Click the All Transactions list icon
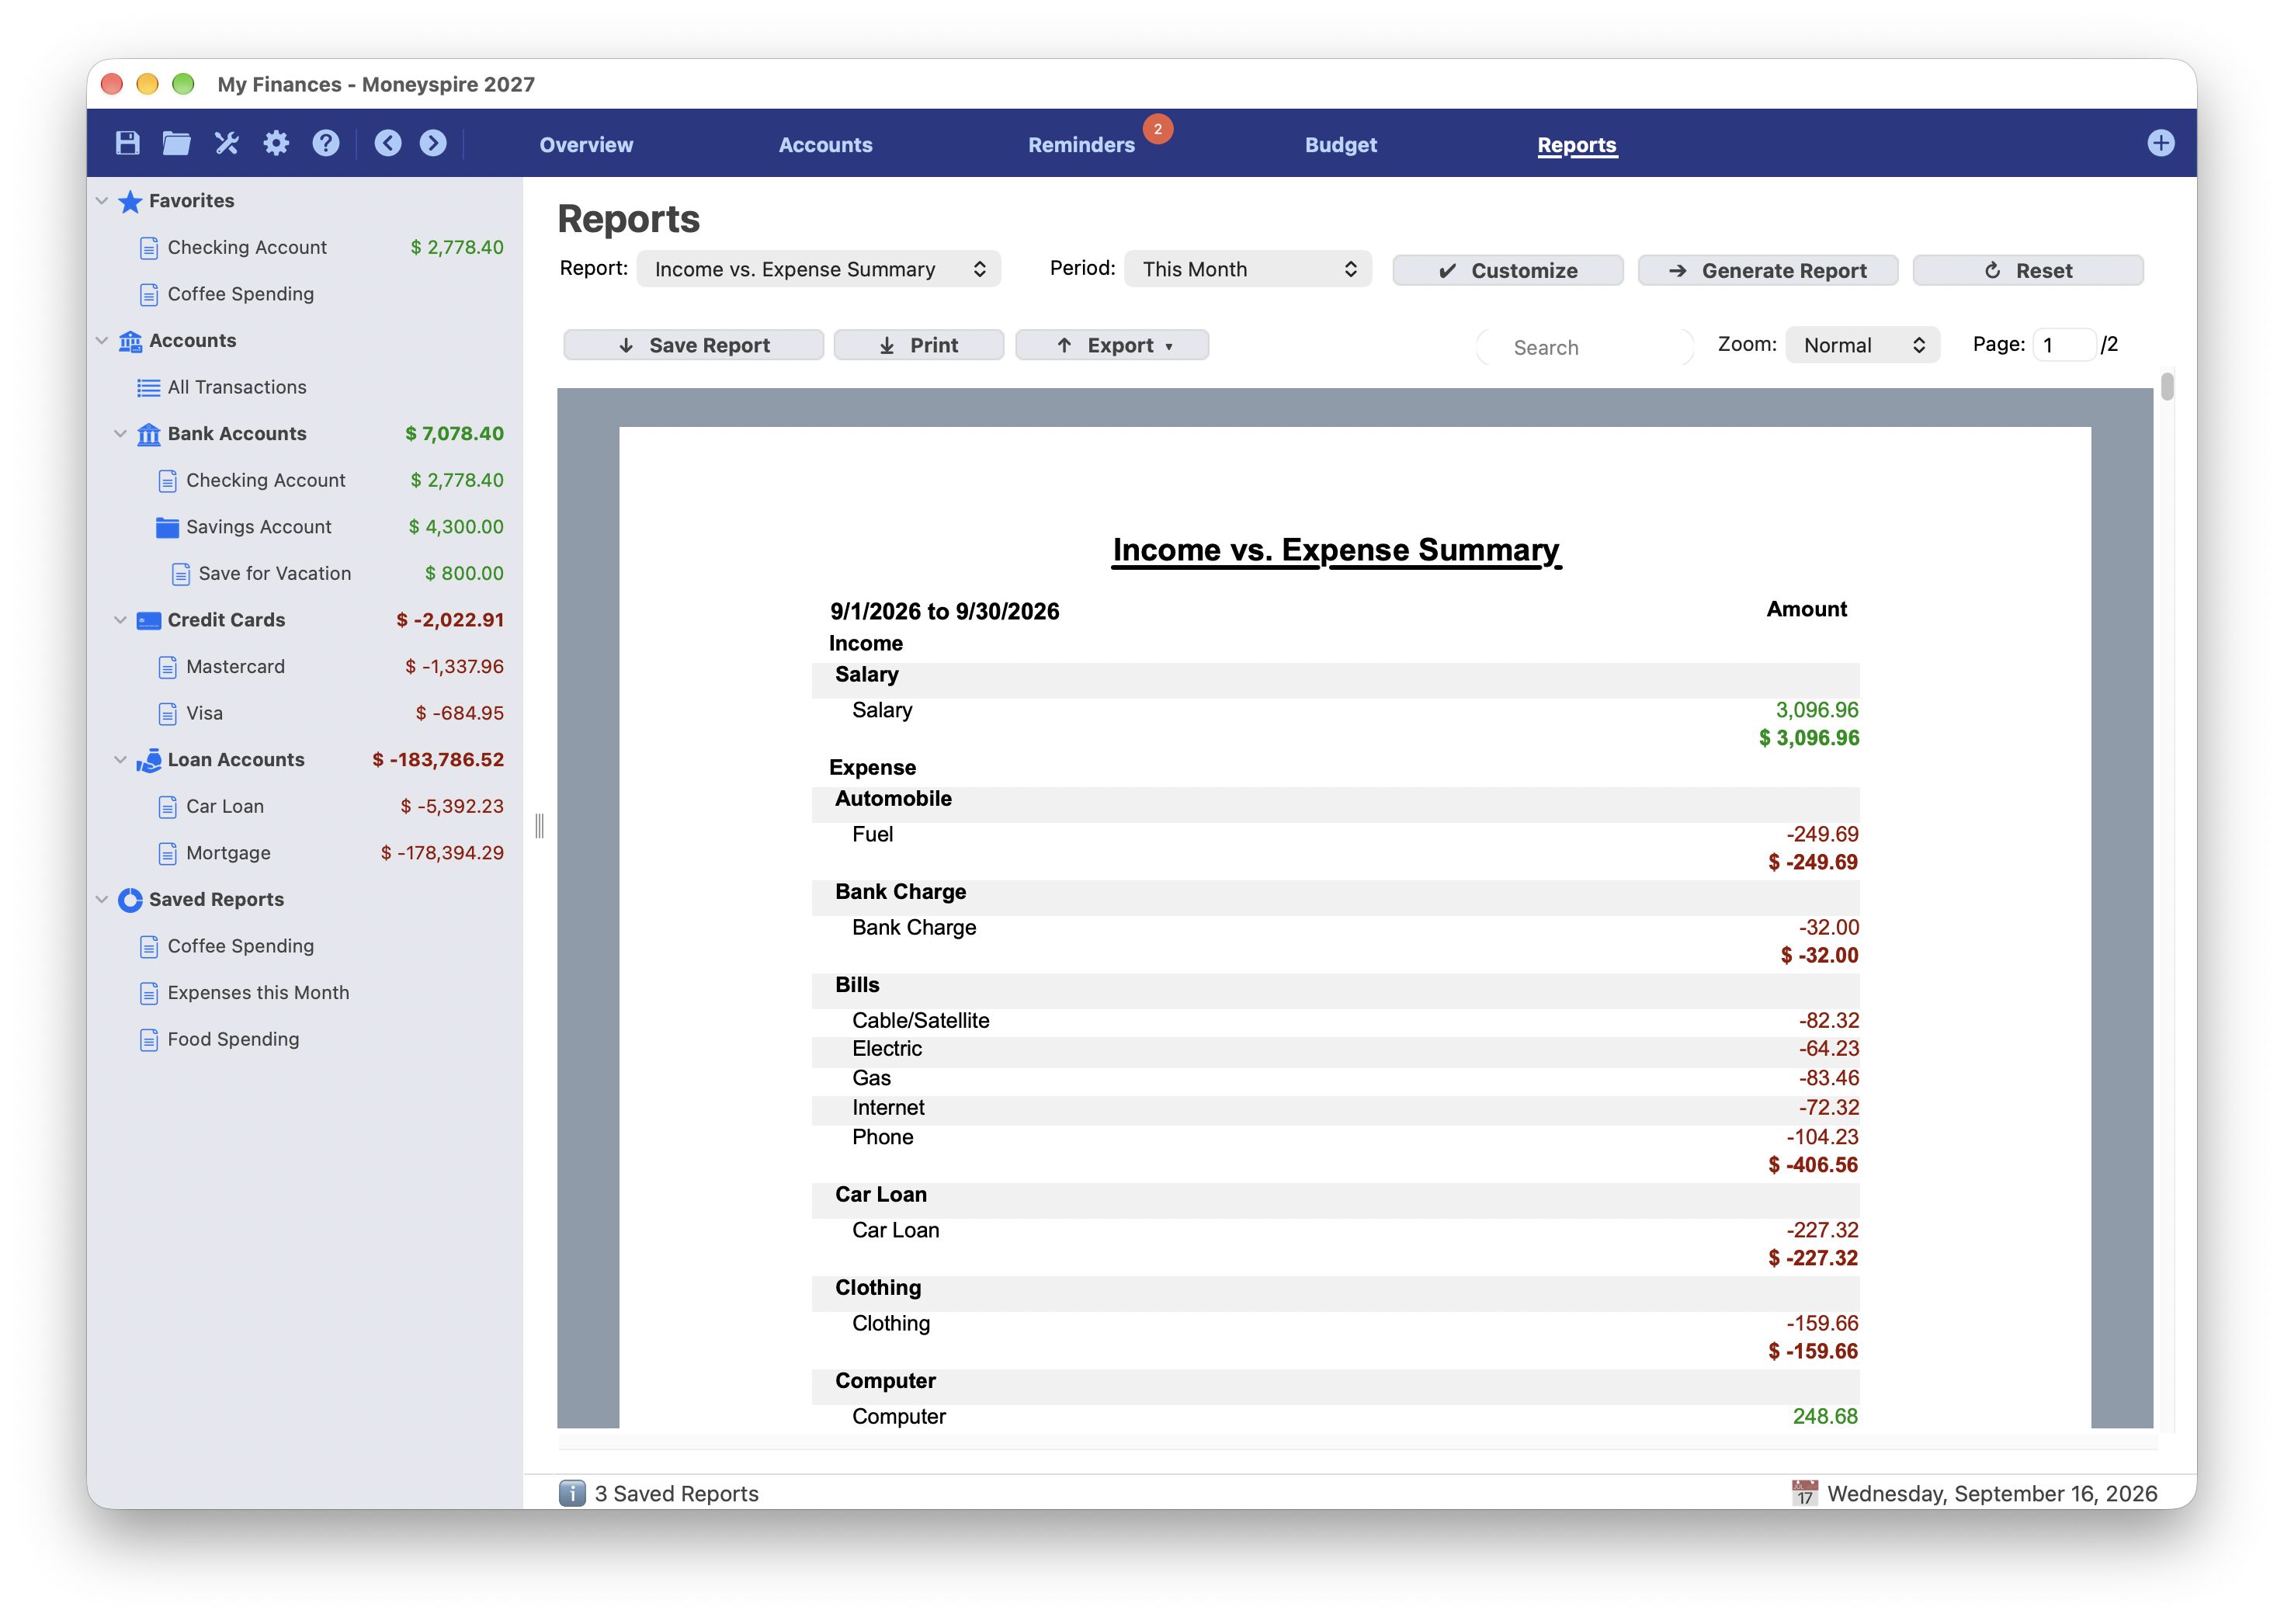 149,388
